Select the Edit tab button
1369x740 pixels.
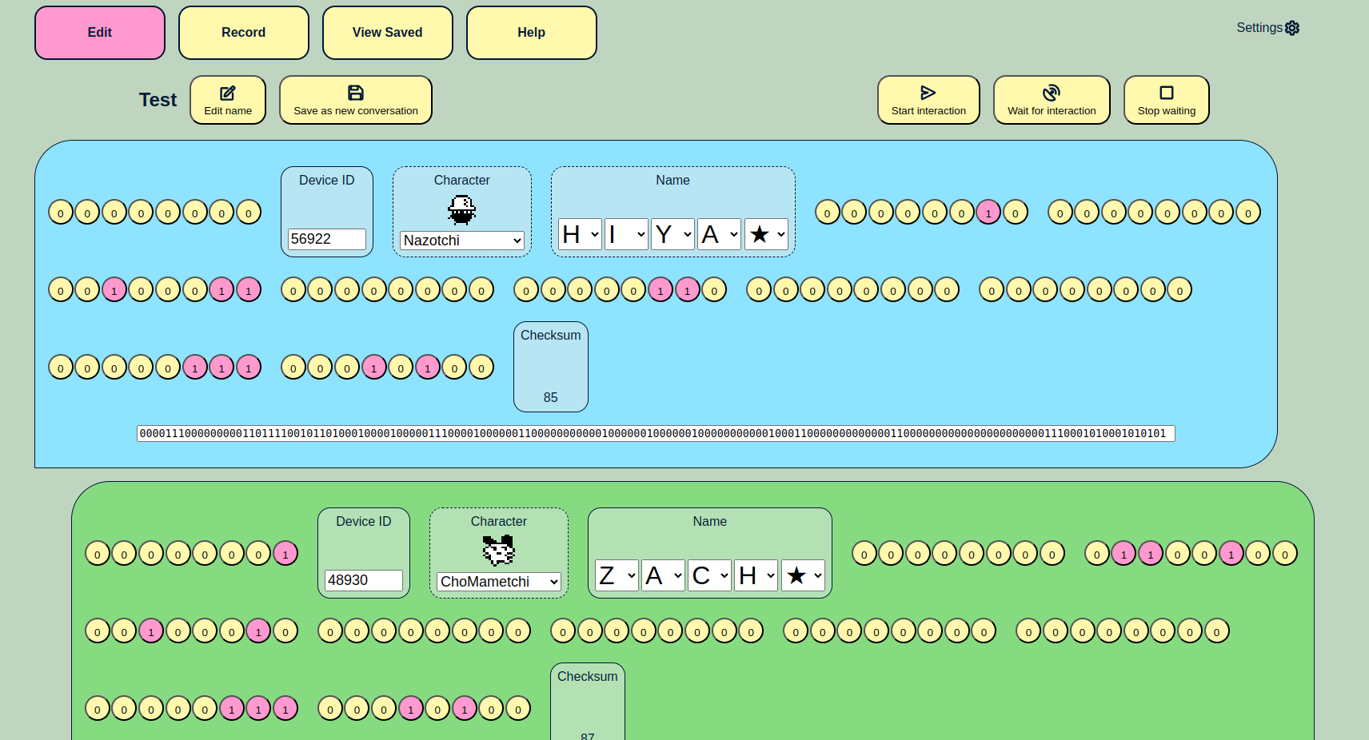(100, 33)
